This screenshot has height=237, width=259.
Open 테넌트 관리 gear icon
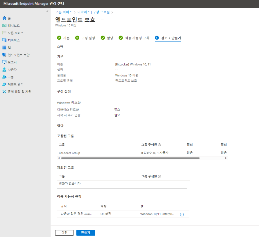pyautogui.click(x=4, y=84)
